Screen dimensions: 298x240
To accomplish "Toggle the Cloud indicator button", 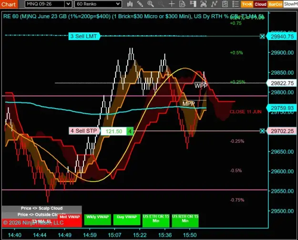I will [260, 4].
